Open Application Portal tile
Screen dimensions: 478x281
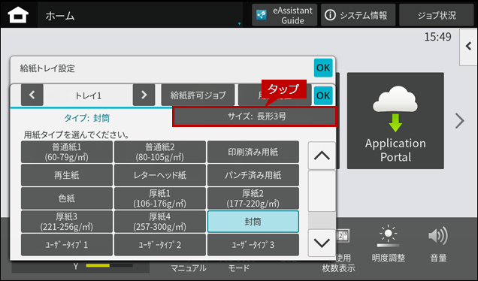point(395,121)
